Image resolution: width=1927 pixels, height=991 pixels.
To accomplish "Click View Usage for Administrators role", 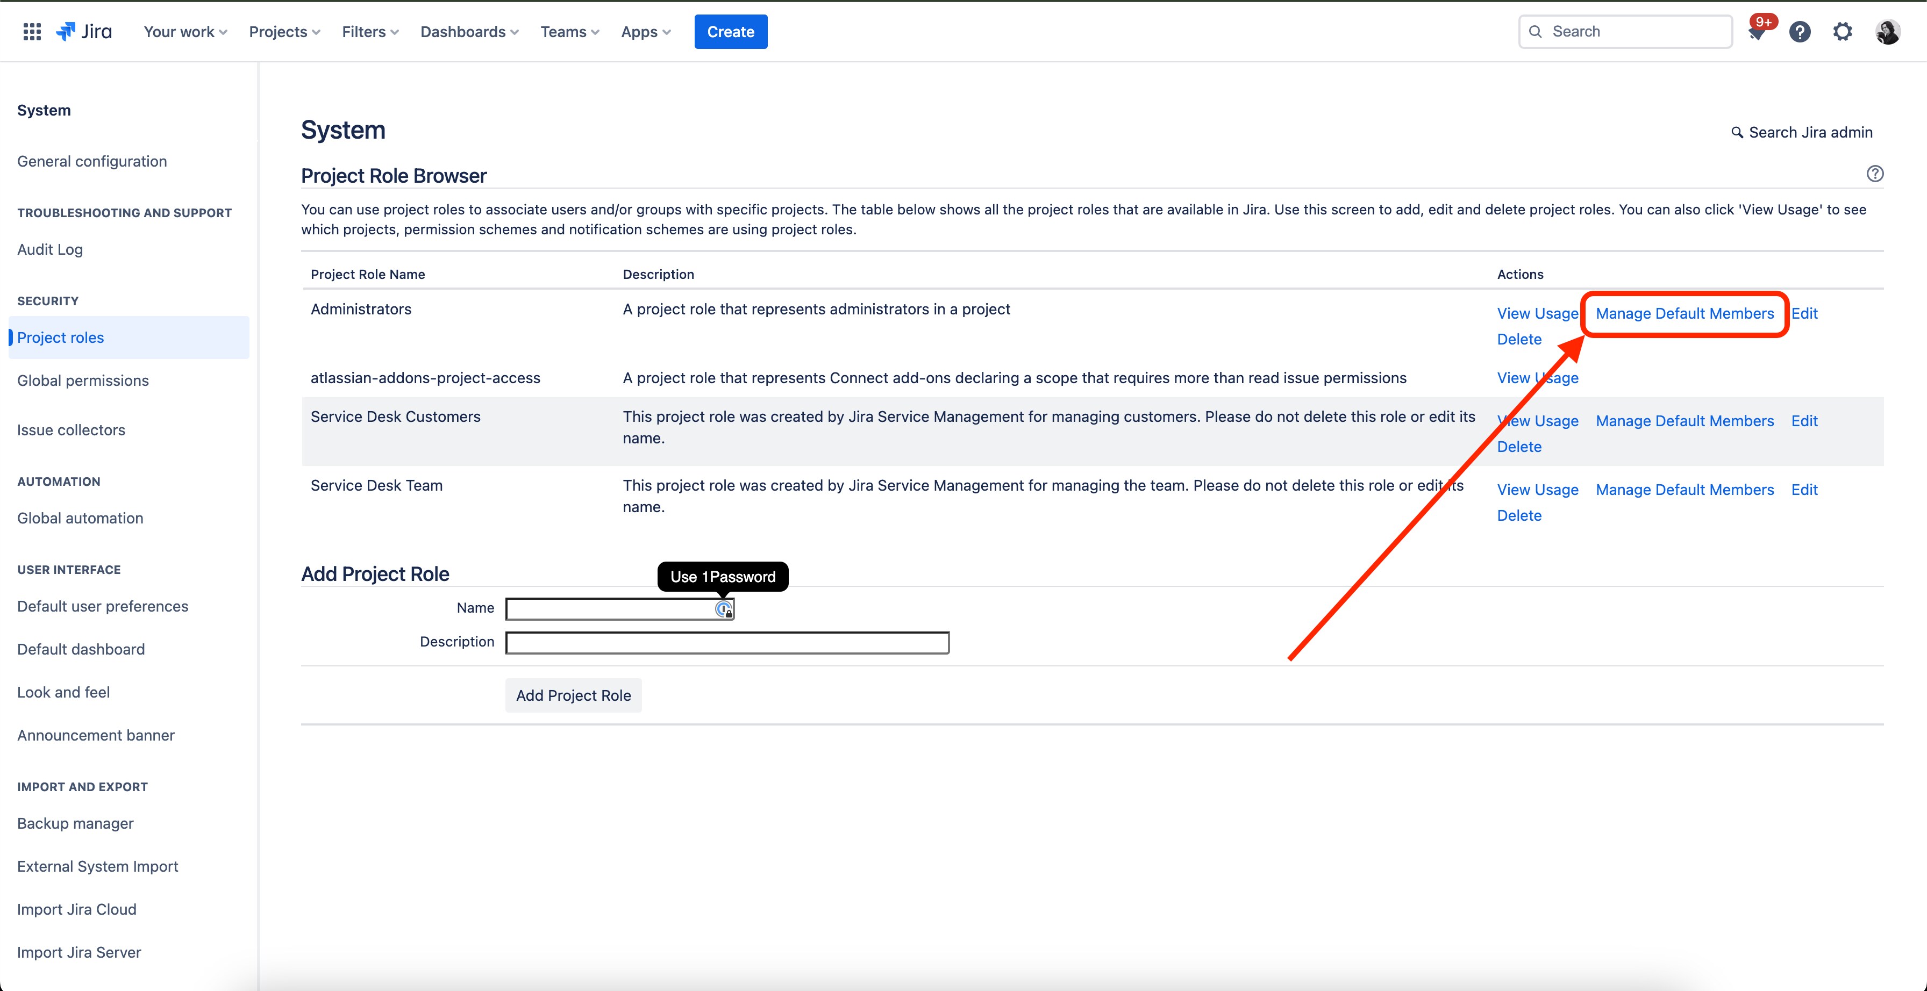I will point(1537,313).
